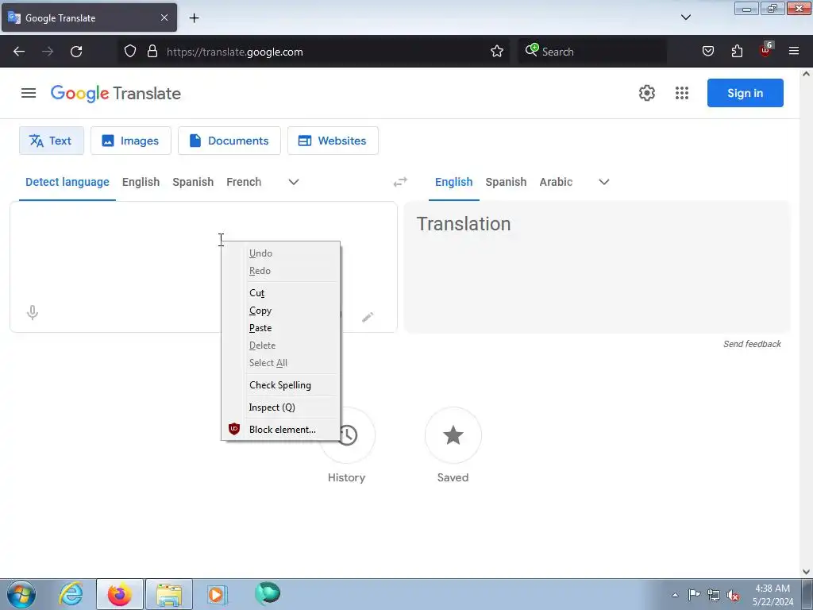View site security padlock info

(x=152, y=52)
